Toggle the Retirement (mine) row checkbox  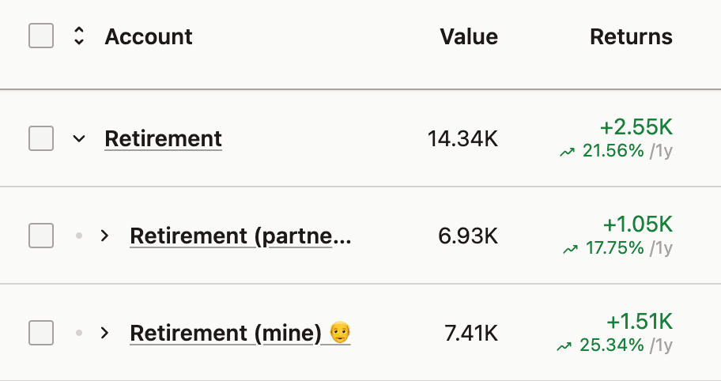pos(41,333)
